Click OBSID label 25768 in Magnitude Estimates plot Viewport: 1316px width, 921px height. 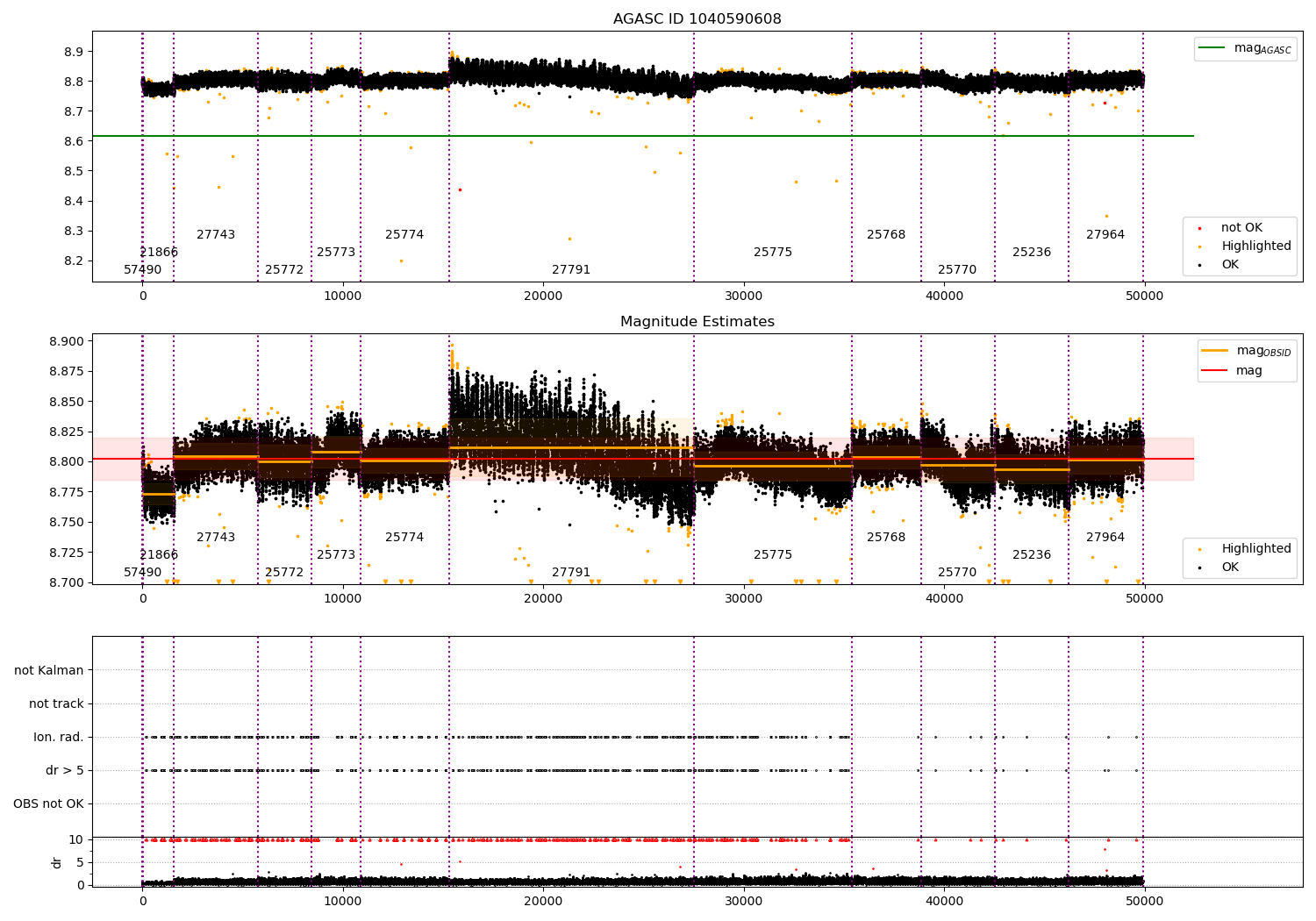(x=886, y=538)
